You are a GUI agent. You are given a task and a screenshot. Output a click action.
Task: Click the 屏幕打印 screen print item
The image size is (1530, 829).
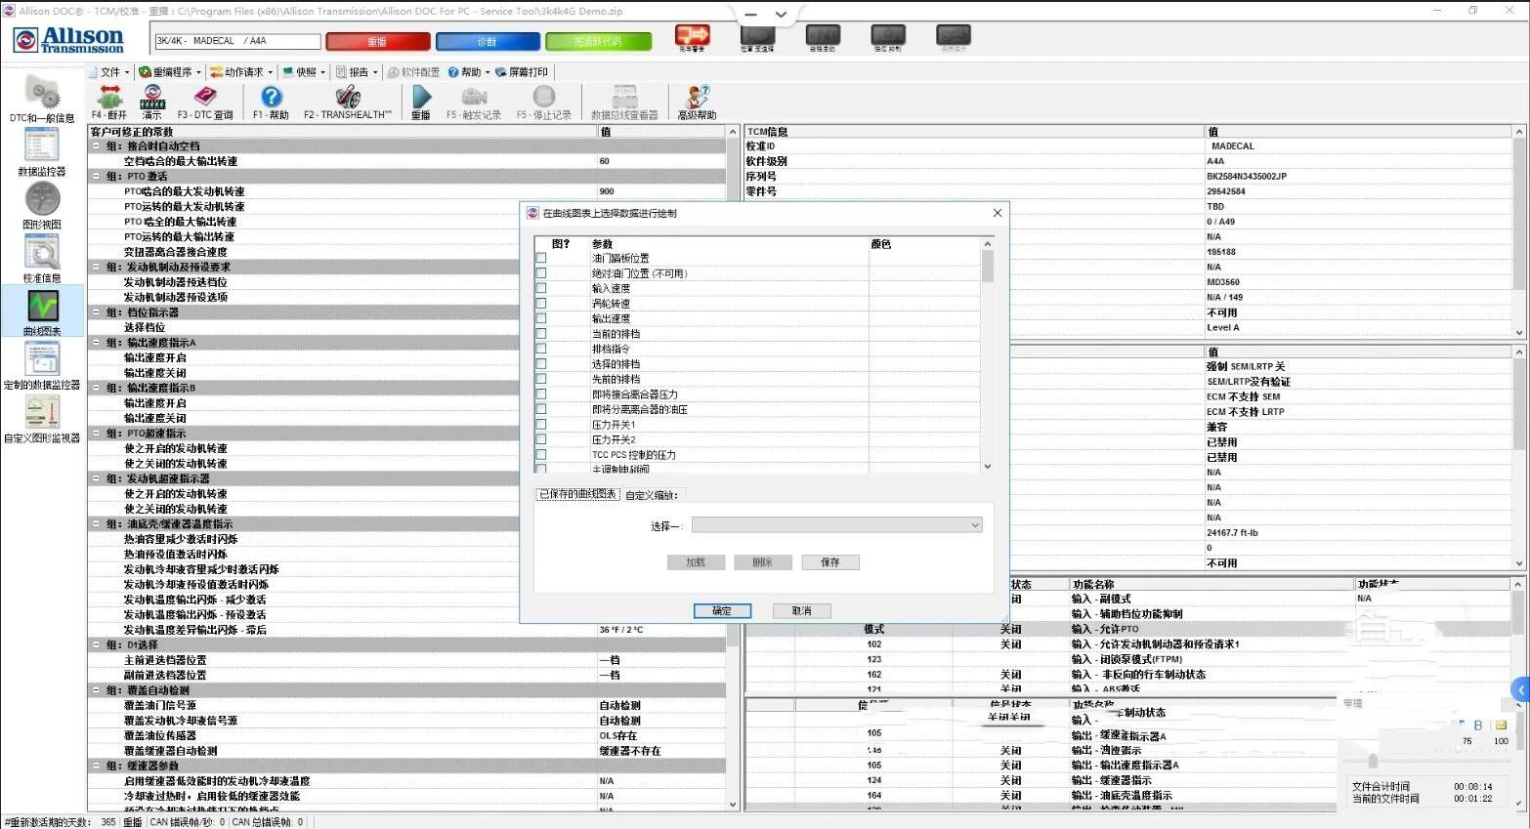[522, 72]
